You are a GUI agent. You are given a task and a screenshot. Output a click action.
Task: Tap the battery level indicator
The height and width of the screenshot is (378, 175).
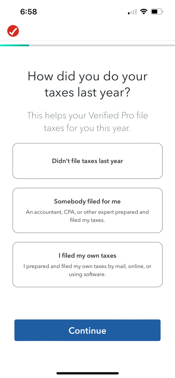click(157, 12)
